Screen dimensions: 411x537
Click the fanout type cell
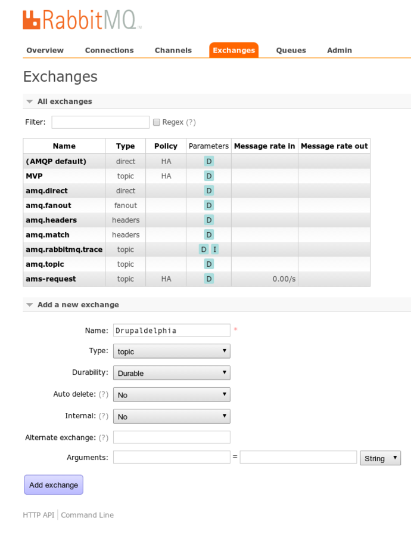pyautogui.click(x=126, y=205)
